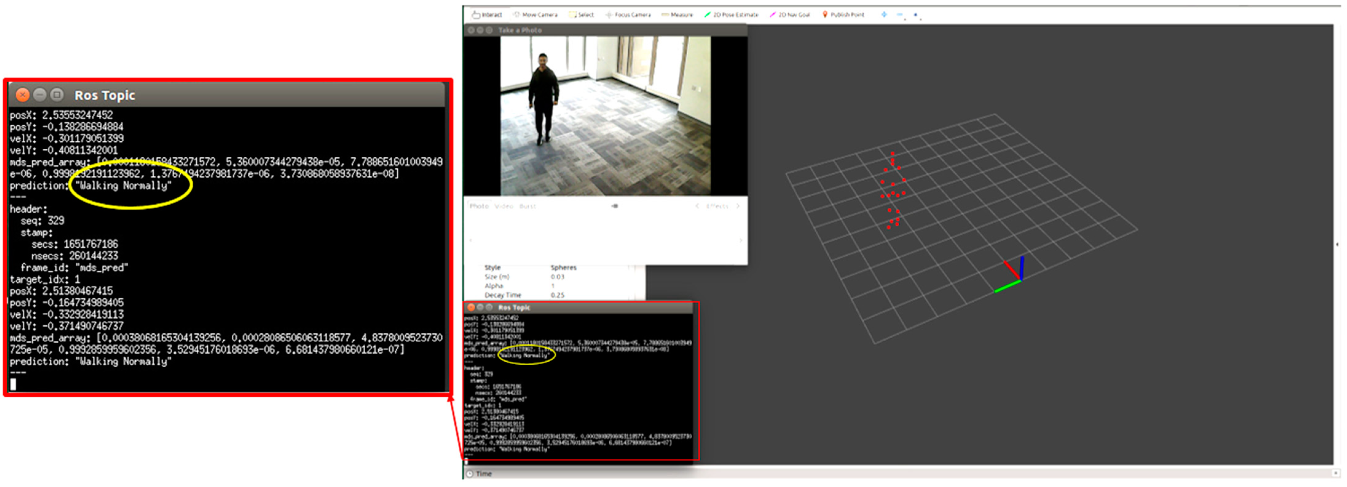Activate the Move Camera tool
The width and height of the screenshot is (1347, 487).
535,15
